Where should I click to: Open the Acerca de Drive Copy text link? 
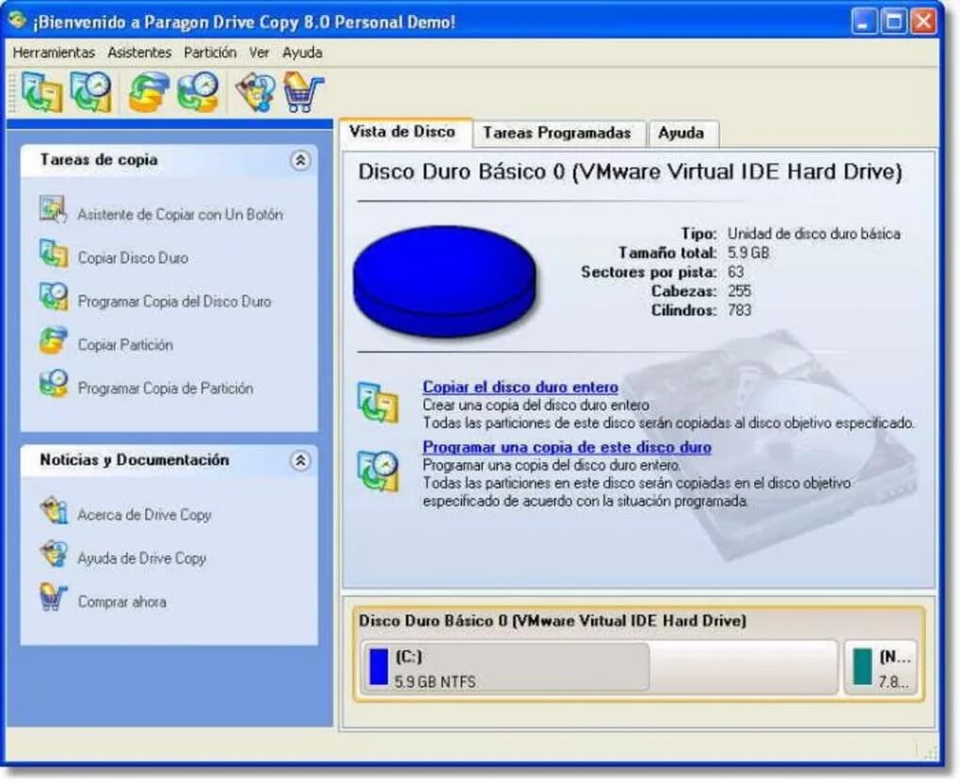tap(145, 515)
